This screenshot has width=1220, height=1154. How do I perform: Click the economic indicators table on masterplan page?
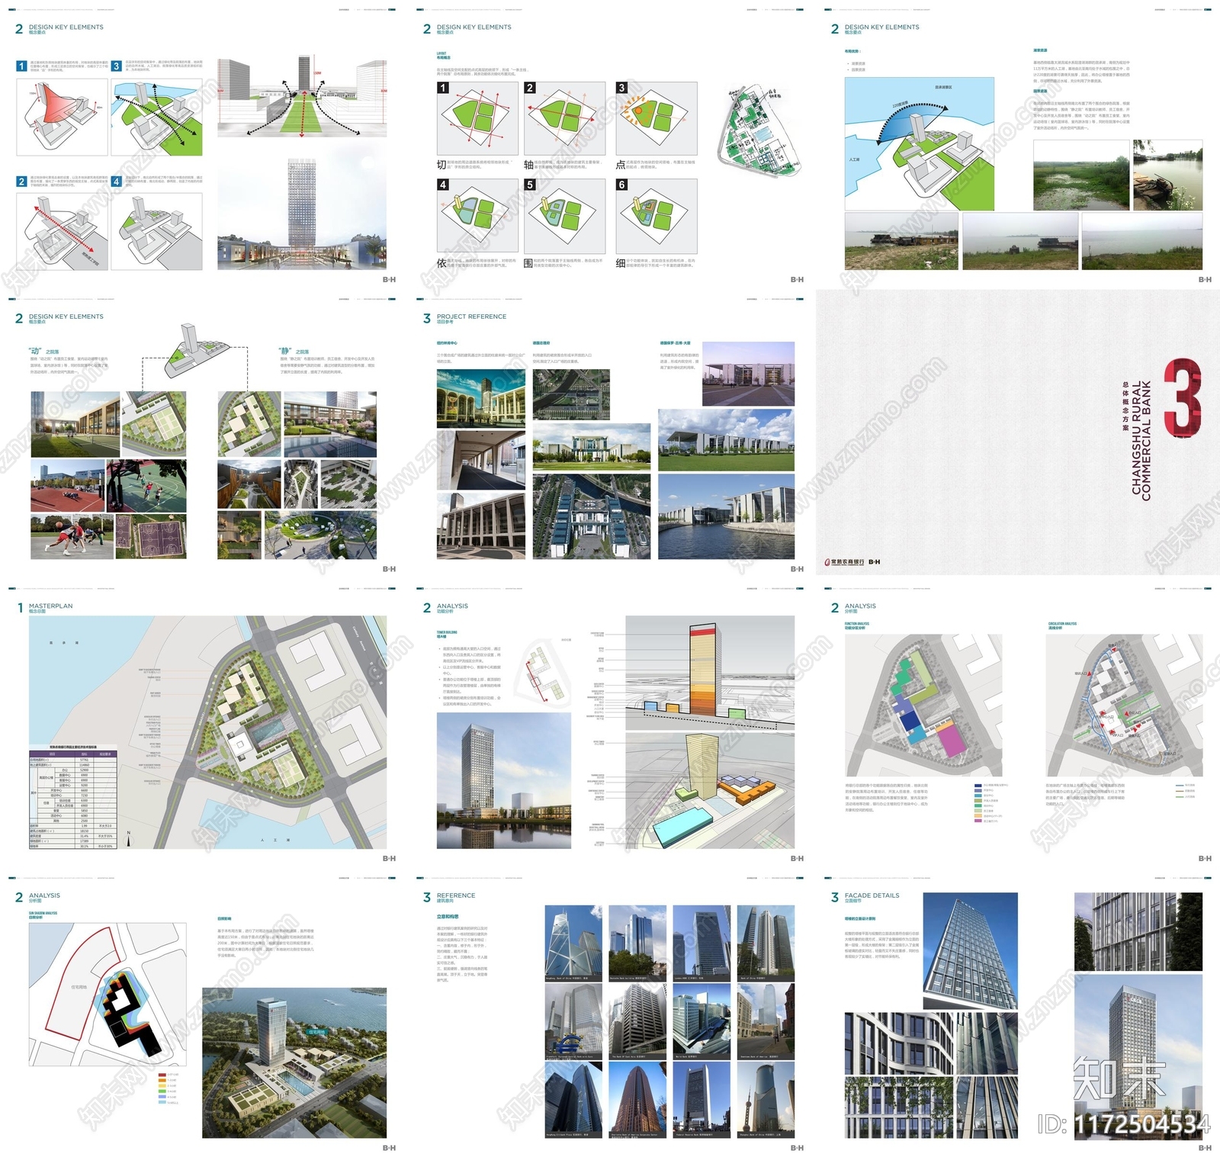(73, 797)
